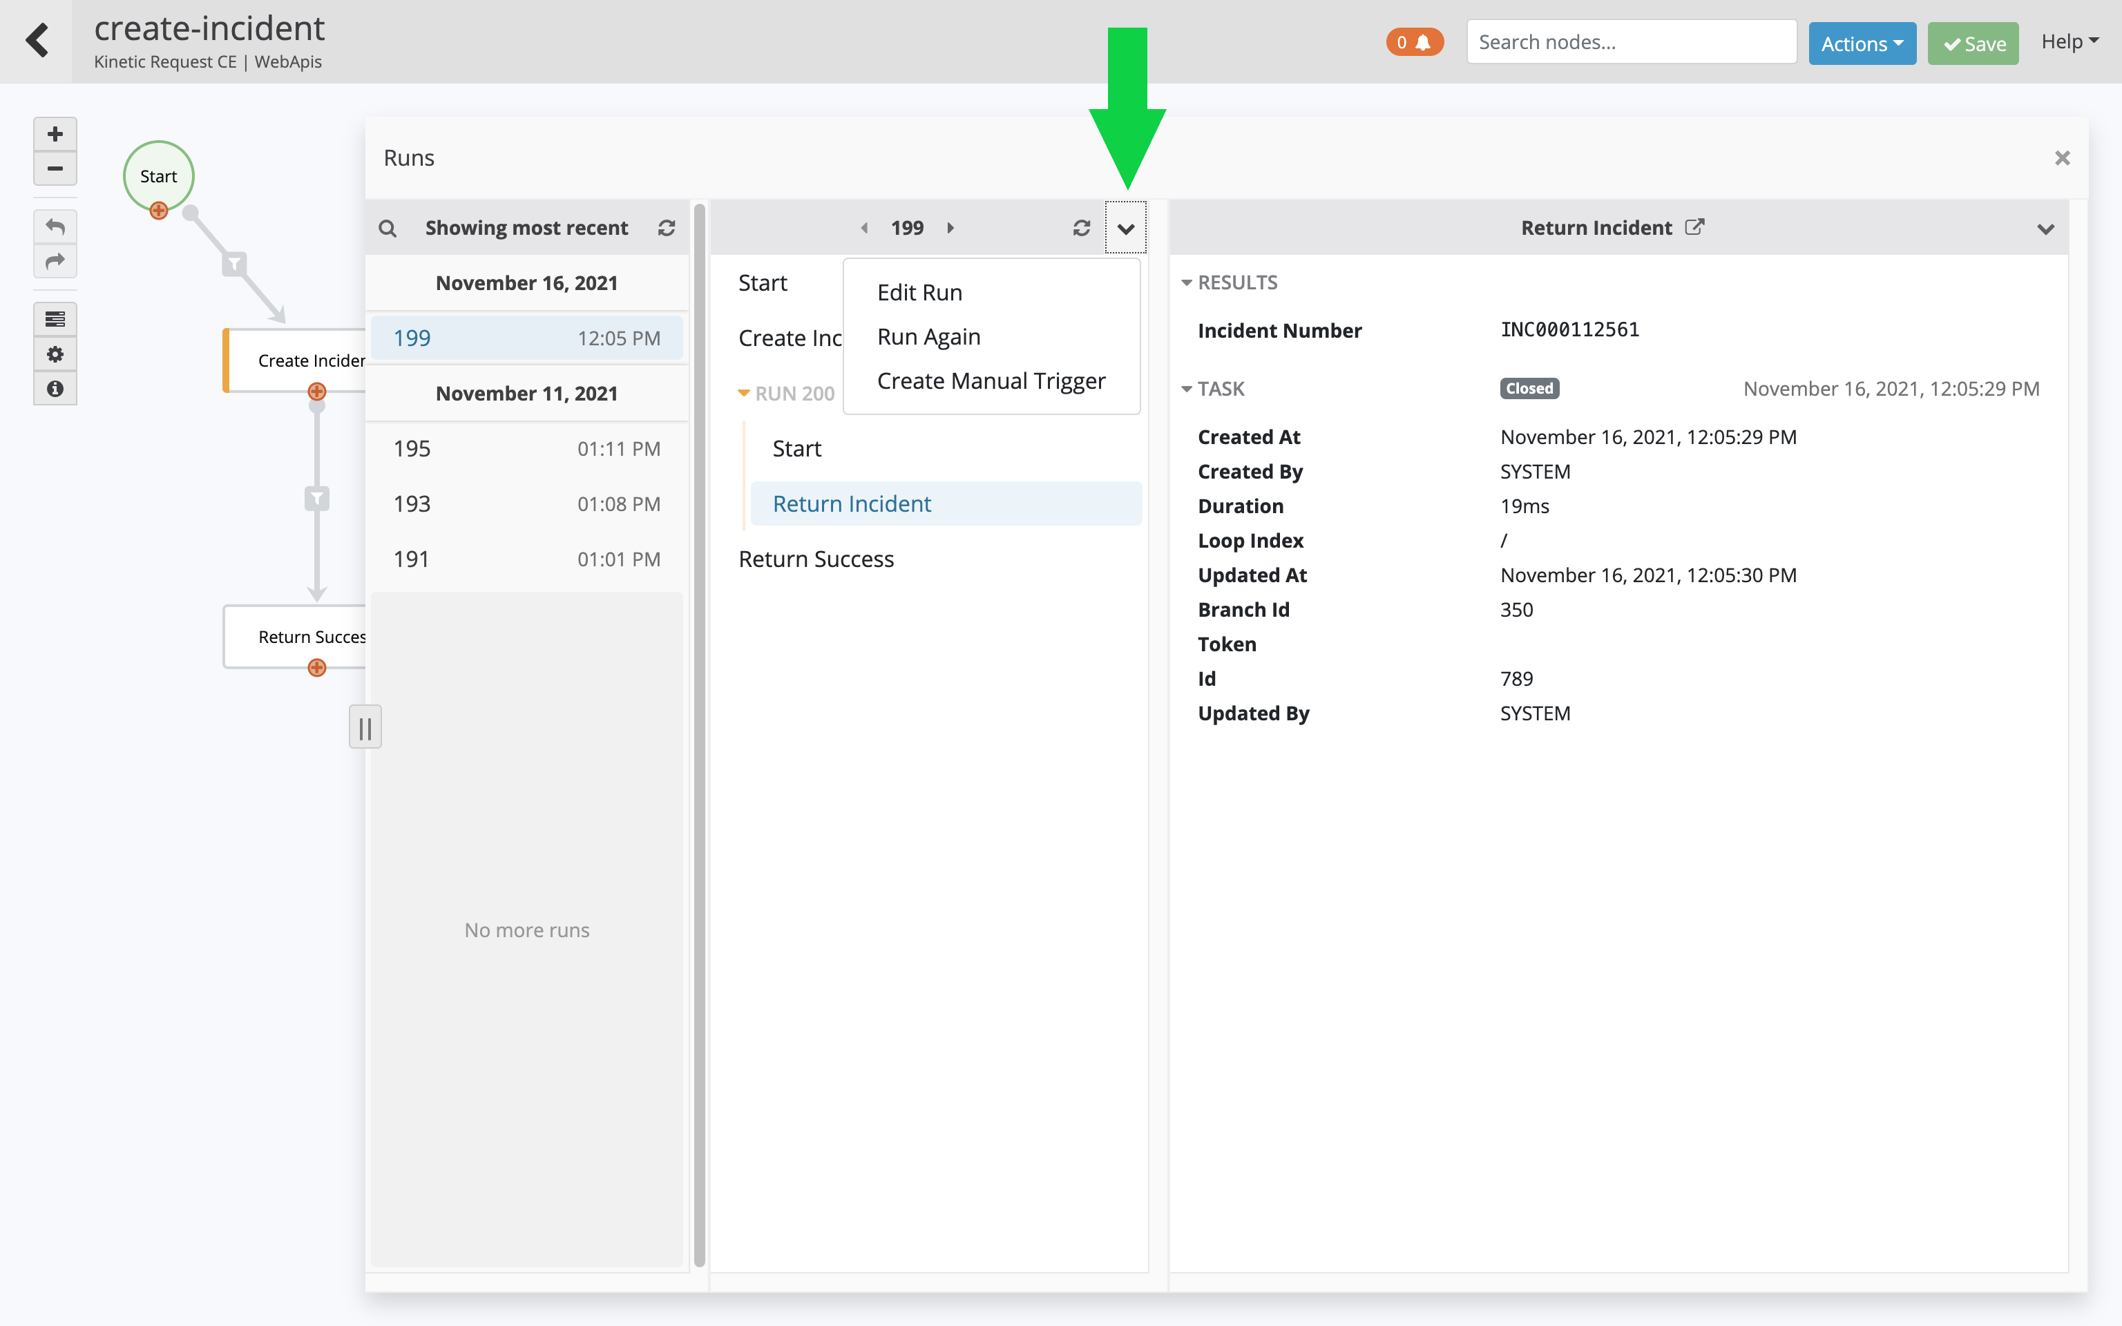This screenshot has height=1326, width=2122.
Task: Open Return Incident in external link
Action: click(x=1695, y=227)
